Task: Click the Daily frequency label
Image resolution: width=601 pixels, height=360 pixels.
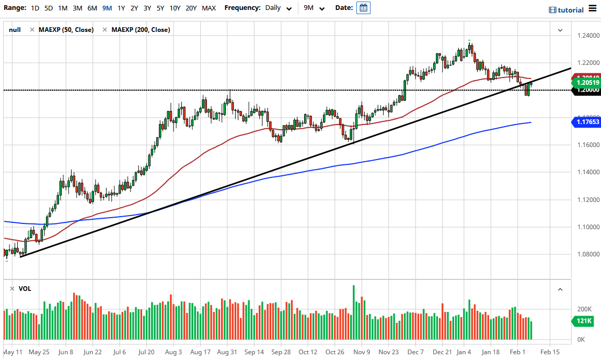Action: (x=273, y=8)
